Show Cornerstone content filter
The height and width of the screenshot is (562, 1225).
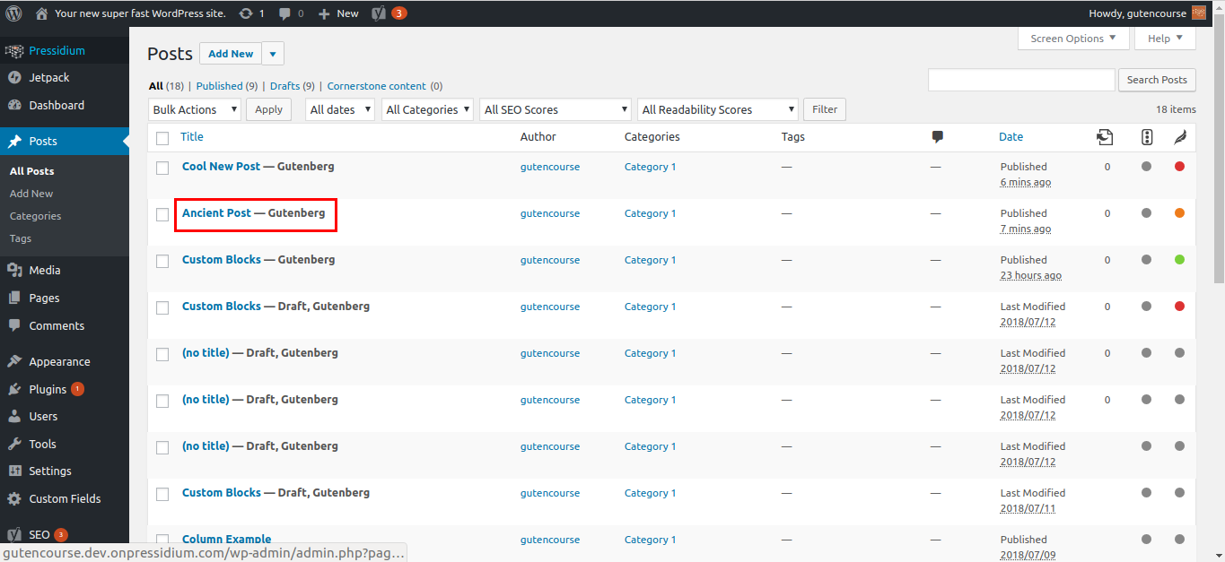tap(376, 86)
